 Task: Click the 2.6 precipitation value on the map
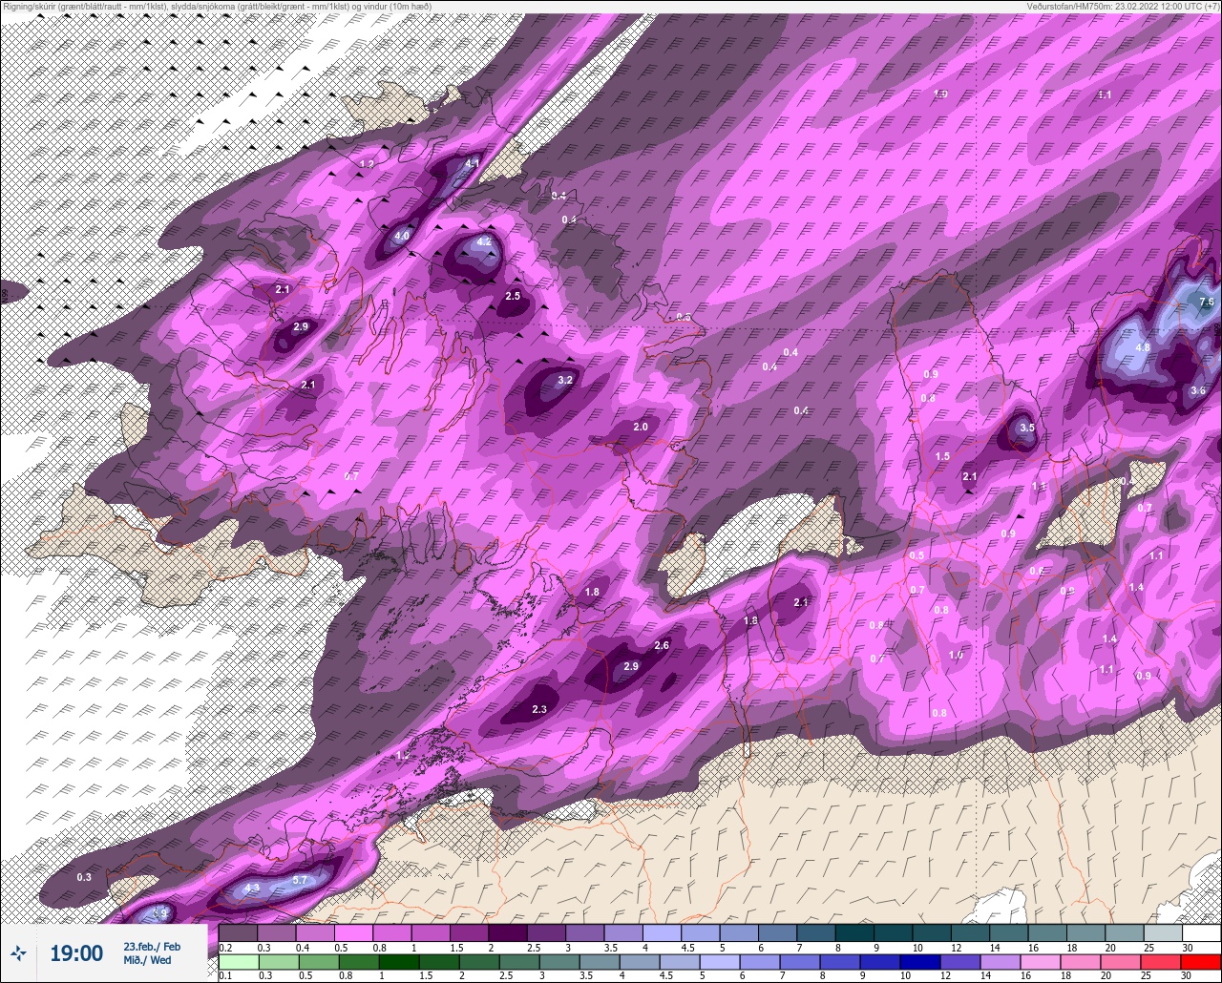[x=662, y=646]
